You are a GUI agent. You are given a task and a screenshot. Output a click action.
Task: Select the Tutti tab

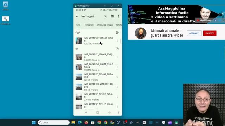pos(78,25)
